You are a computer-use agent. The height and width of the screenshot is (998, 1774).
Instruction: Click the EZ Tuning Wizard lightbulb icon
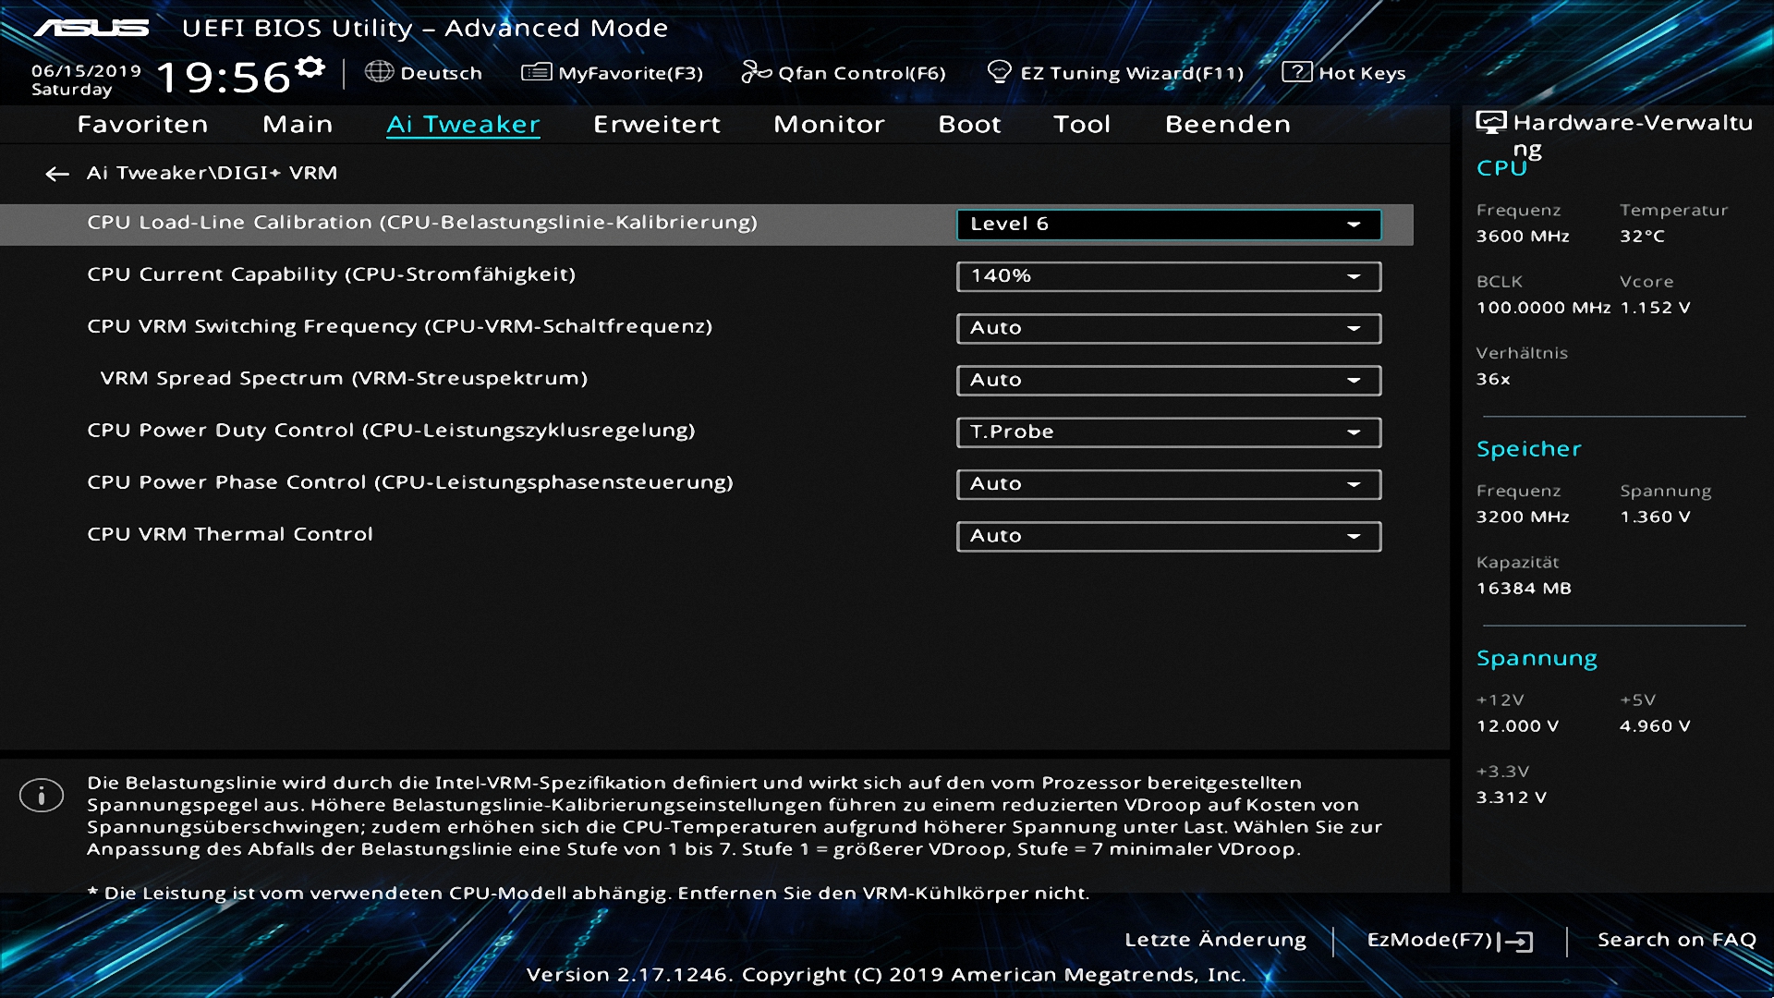[x=999, y=72]
